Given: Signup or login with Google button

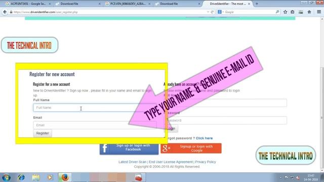Looking at the screenshot, I should [x=191, y=148].
